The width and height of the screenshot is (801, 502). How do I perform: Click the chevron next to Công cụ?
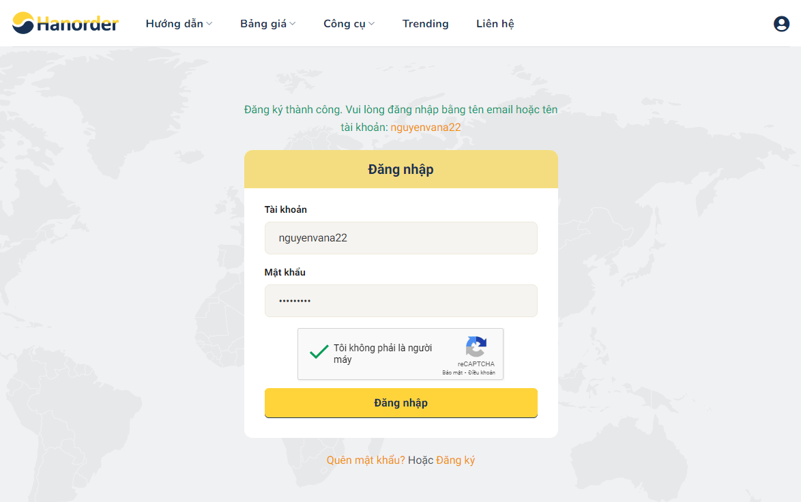pyautogui.click(x=372, y=23)
